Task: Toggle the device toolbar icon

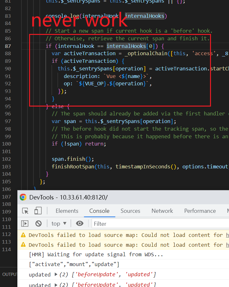Action: [38, 211]
